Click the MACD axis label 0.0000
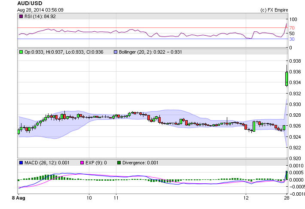This screenshot has width=305, height=209. [x=296, y=180]
